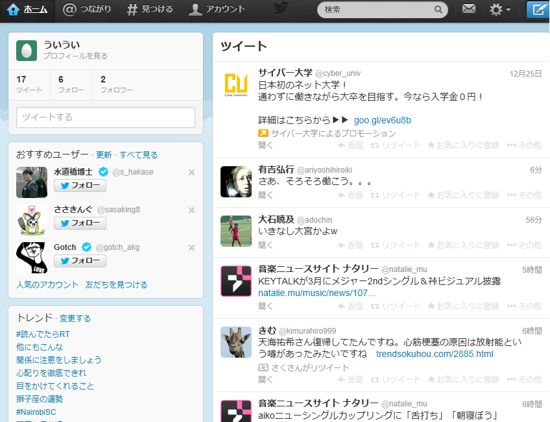Click Gotch's verified badge

tap(86, 247)
